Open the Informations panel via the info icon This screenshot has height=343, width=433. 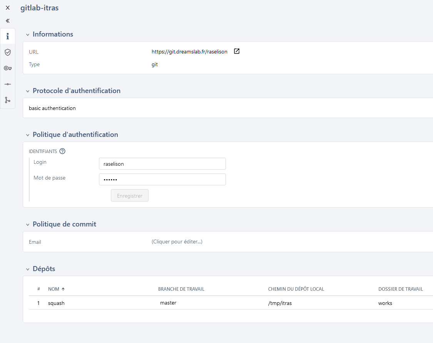pos(7,36)
